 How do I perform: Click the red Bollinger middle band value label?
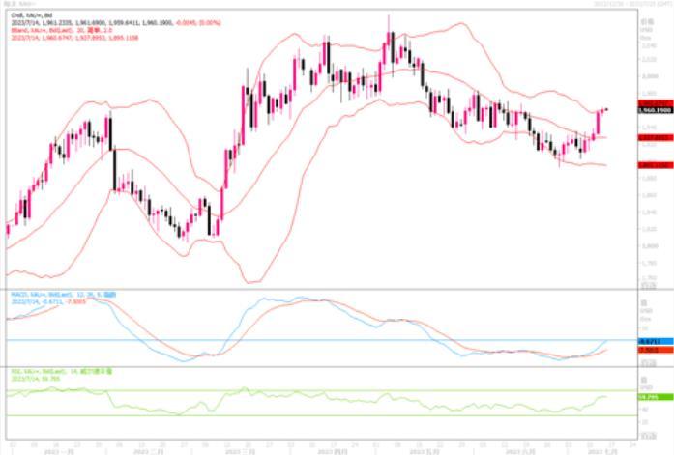point(653,138)
